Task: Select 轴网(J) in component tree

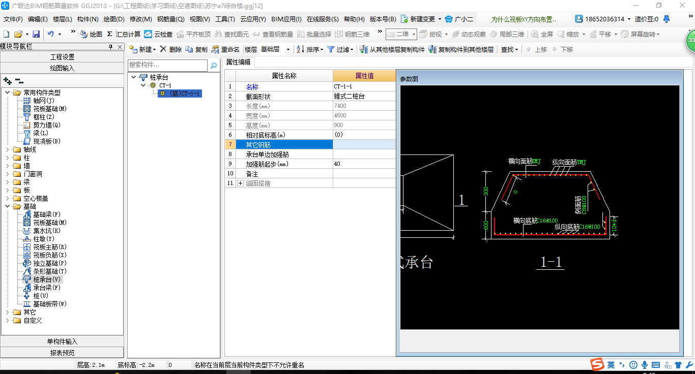Action: [x=43, y=101]
